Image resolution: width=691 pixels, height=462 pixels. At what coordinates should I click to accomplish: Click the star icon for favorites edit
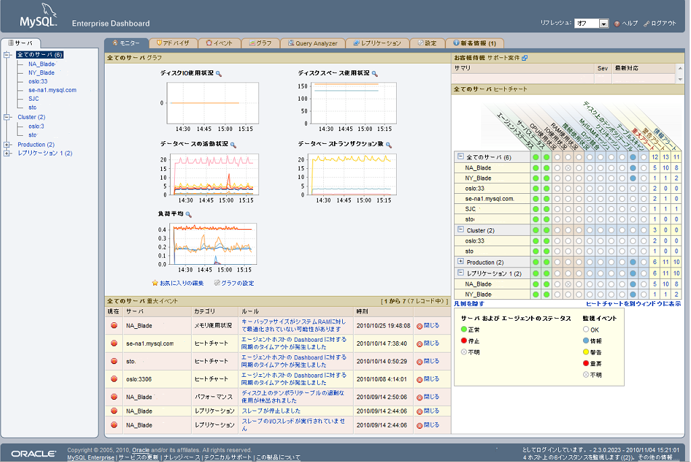pyautogui.click(x=155, y=283)
